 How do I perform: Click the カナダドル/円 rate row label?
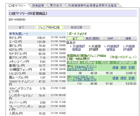pos(18,53)
